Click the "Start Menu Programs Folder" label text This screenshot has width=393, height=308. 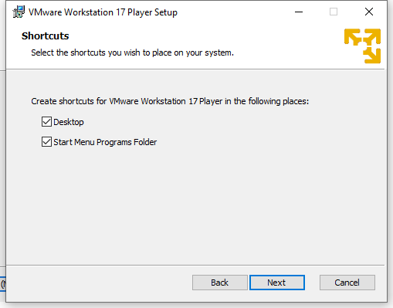(105, 142)
